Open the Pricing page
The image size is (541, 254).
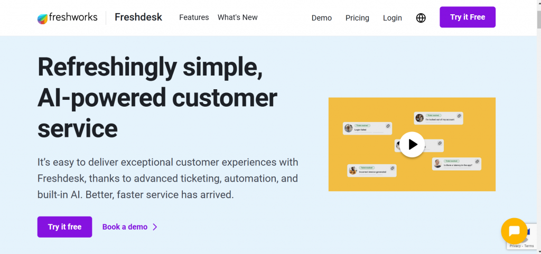pos(357,18)
